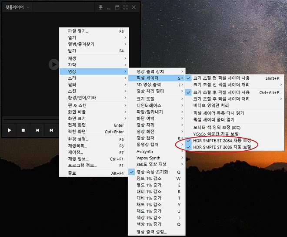The height and width of the screenshot is (237, 287).
Task: Open 제어창... control panel
Action: pyautogui.click(x=94, y=152)
